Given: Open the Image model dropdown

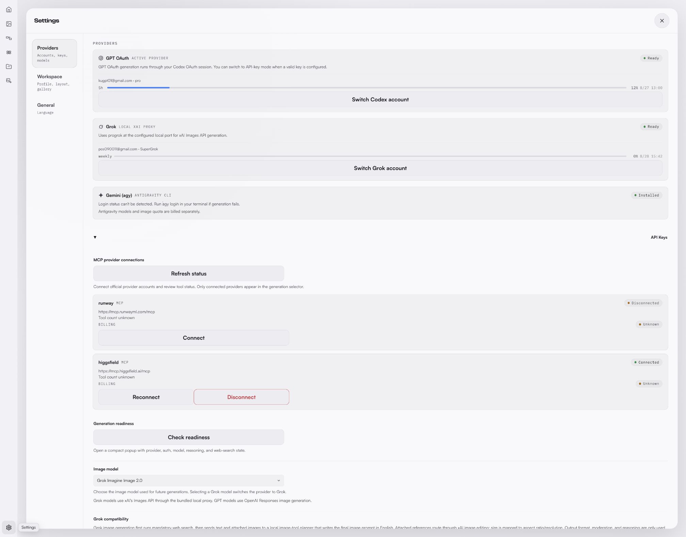Looking at the screenshot, I should pyautogui.click(x=189, y=481).
